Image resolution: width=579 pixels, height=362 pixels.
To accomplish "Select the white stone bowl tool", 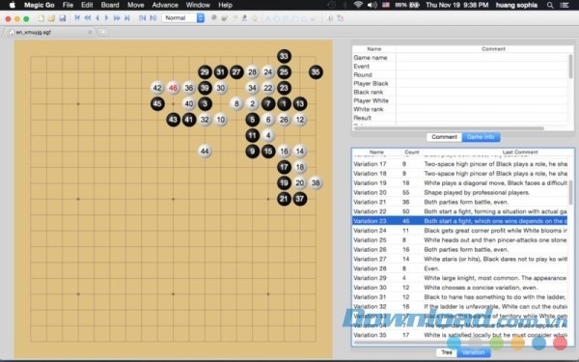I will [224, 18].
